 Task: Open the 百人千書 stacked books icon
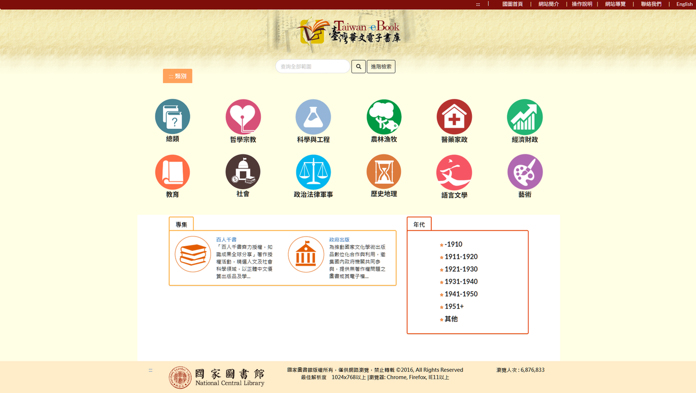[x=193, y=254]
